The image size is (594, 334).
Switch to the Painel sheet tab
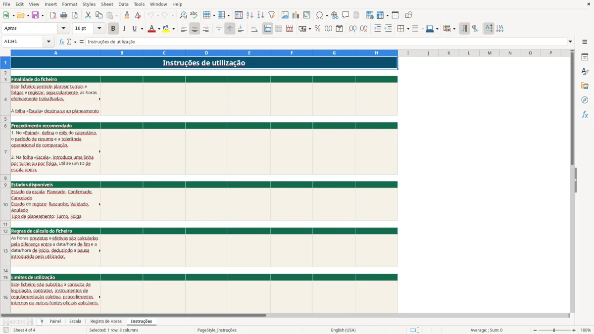click(55, 321)
